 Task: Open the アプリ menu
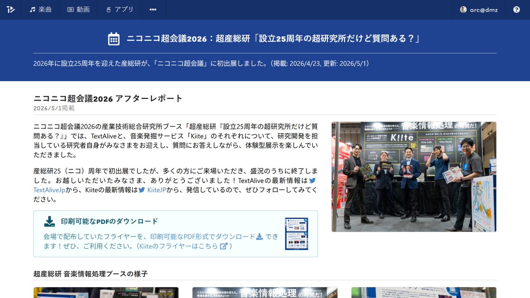pos(119,9)
